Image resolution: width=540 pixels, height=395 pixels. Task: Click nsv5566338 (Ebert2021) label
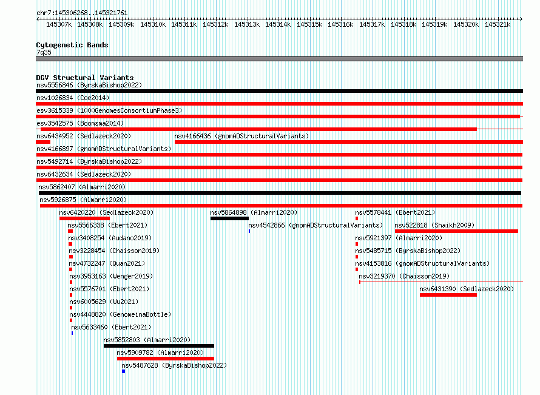pos(107,225)
